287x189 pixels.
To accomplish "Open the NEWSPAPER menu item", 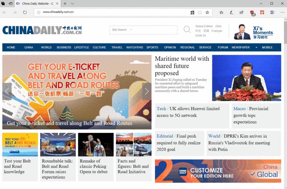I will click(241, 47).
